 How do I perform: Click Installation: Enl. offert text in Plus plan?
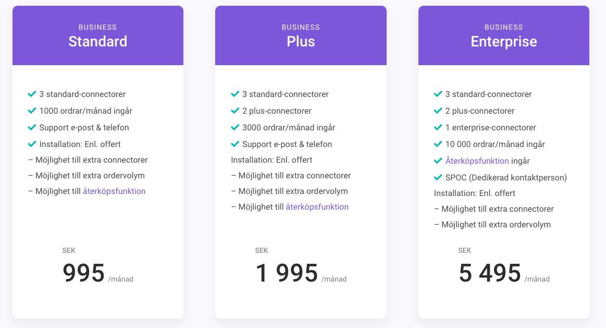tap(271, 160)
